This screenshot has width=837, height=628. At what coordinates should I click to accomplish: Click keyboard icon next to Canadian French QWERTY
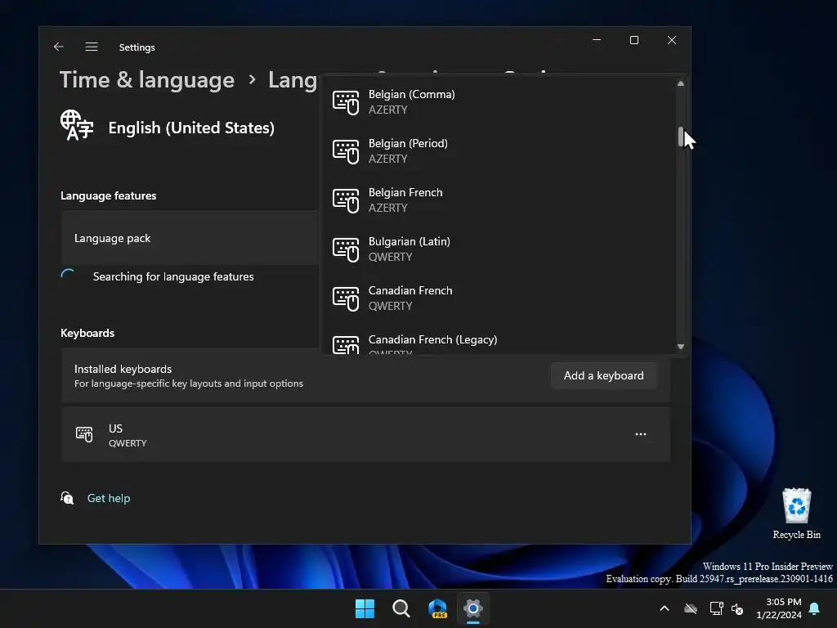(x=346, y=298)
